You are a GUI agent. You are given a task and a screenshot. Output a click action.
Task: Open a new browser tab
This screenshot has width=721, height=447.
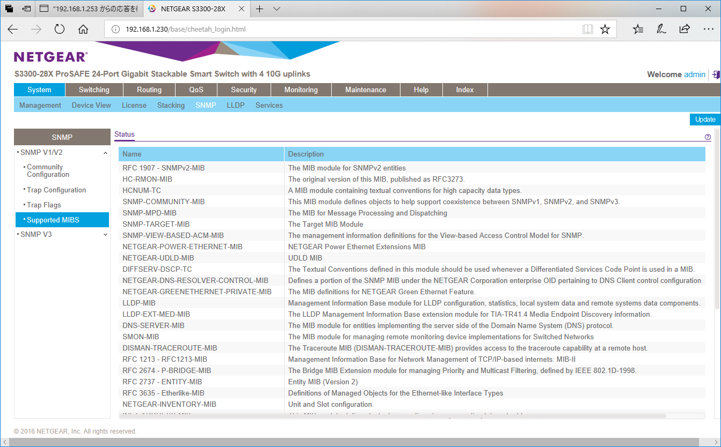(260, 9)
